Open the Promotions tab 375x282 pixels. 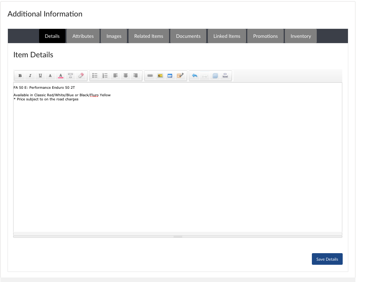click(265, 36)
